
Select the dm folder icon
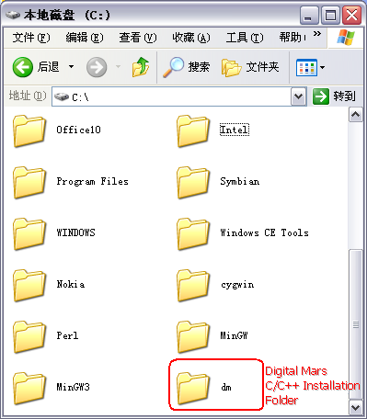point(193,389)
